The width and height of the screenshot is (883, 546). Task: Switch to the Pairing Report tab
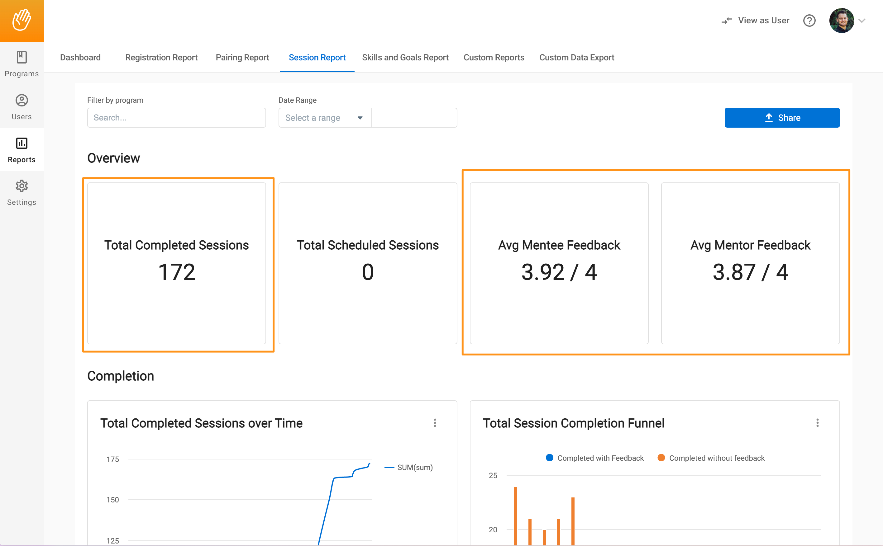click(242, 57)
